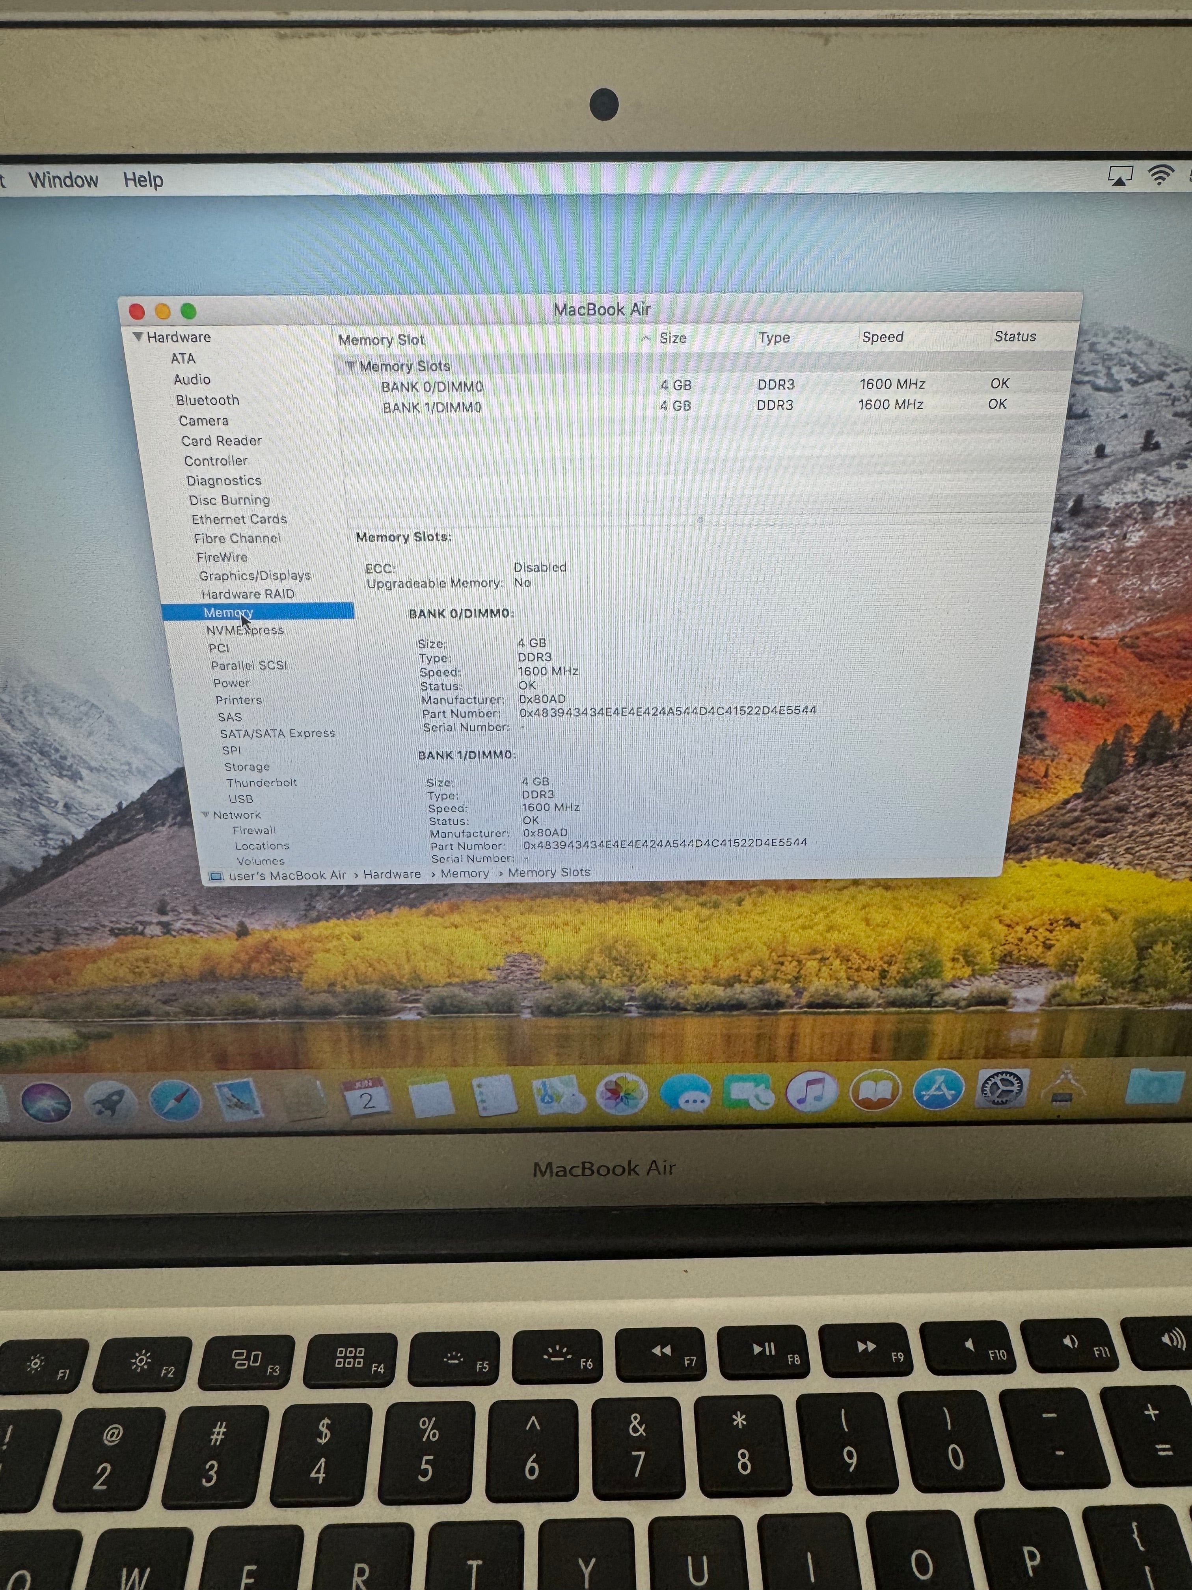
Task: Select Firewall under Network
Action: pyautogui.click(x=254, y=830)
